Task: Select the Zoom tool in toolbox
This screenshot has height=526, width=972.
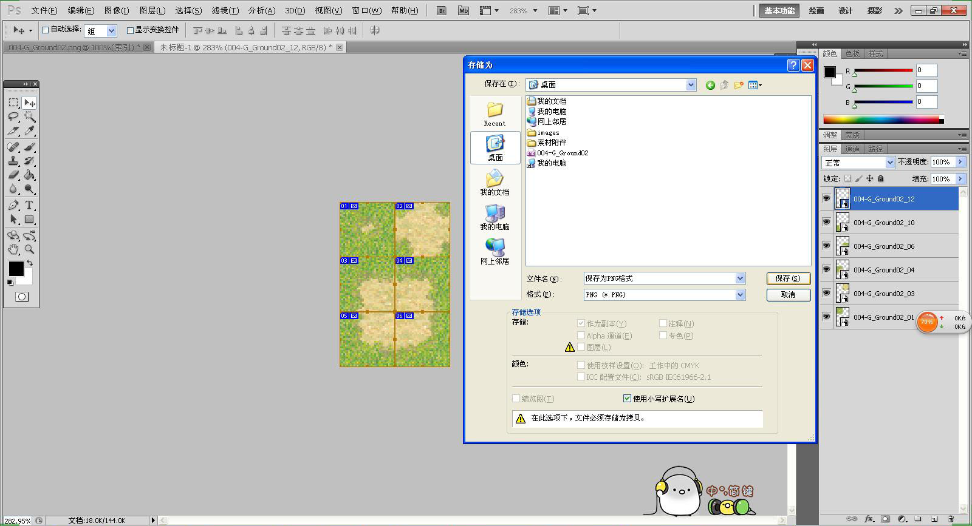Action: click(29, 249)
